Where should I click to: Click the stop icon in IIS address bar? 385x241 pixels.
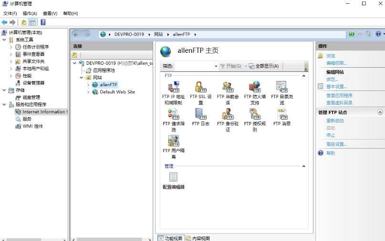point(360,34)
